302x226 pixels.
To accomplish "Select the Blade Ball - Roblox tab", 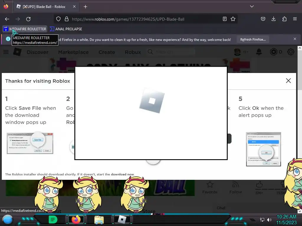I will coord(46,7).
